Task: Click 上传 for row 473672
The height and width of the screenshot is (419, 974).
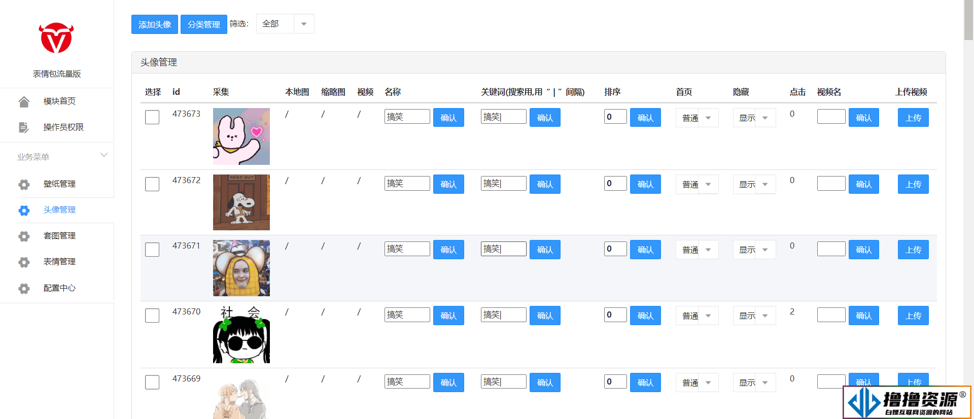Action: tap(913, 184)
